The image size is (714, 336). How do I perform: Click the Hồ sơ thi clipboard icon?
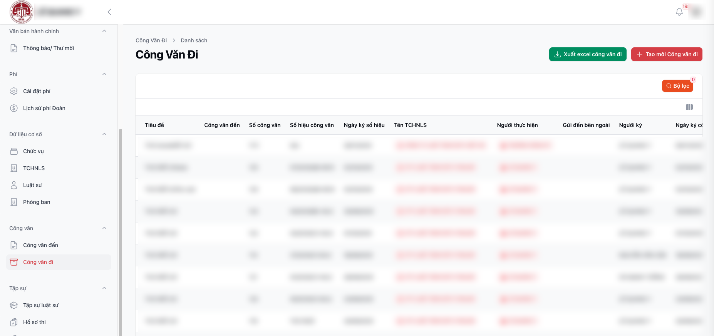coord(14,322)
